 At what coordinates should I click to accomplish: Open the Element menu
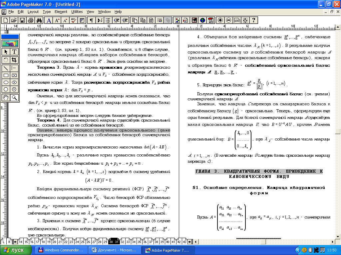pyautogui.click(x=61, y=12)
